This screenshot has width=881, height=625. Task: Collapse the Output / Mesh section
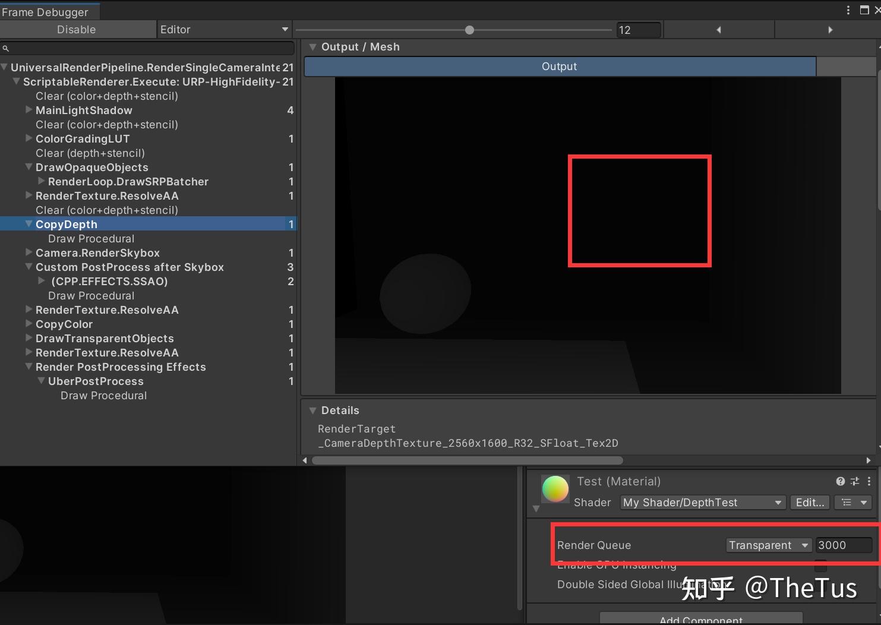point(312,47)
